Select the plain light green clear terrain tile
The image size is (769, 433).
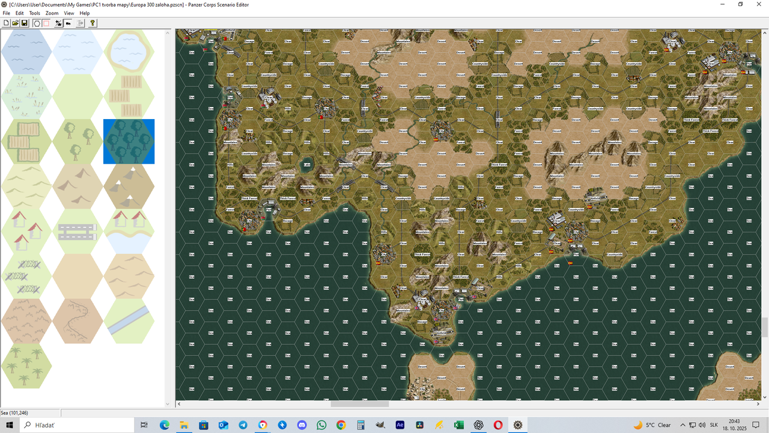pos(78,96)
